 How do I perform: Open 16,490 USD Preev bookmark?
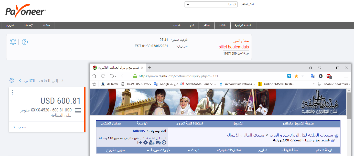pos(136,84)
